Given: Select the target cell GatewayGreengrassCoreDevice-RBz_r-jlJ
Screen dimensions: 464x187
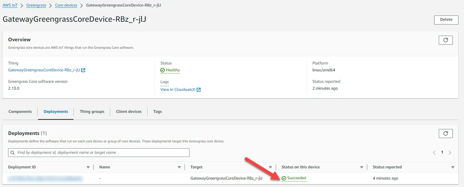Looking at the screenshot, I should tap(226, 178).
